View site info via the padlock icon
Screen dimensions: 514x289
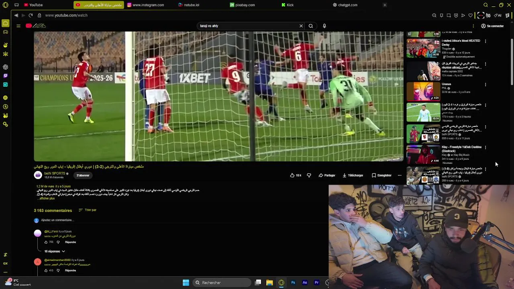click(39, 15)
